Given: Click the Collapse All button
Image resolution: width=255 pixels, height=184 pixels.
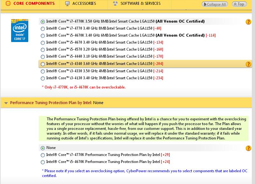Looking at the screenshot, I should 215,4.
